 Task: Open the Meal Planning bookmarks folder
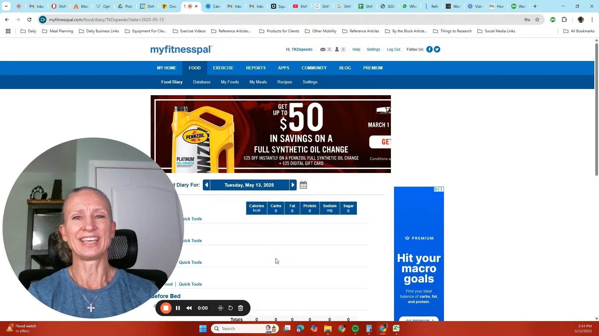tap(57, 31)
